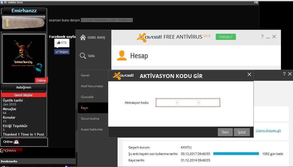Click the Bookmarks heading

(9, 161)
